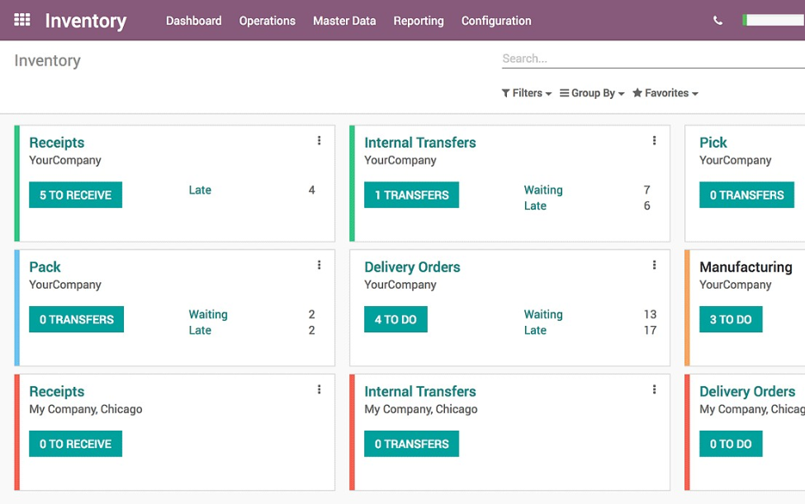The height and width of the screenshot is (504, 805).
Task: Open kebab menu on Chicago Receipts card
Action: 319,389
